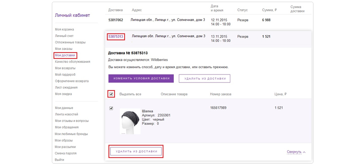This screenshot has width=354, height=164.
Task: Open Моя корзина in sidebar
Action: coord(64,29)
